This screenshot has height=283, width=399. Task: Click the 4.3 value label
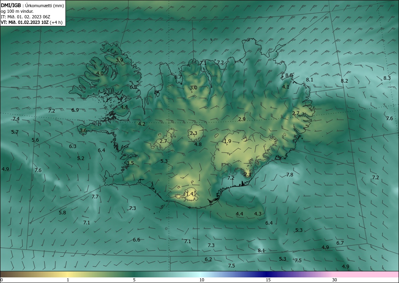pyautogui.click(x=258, y=214)
